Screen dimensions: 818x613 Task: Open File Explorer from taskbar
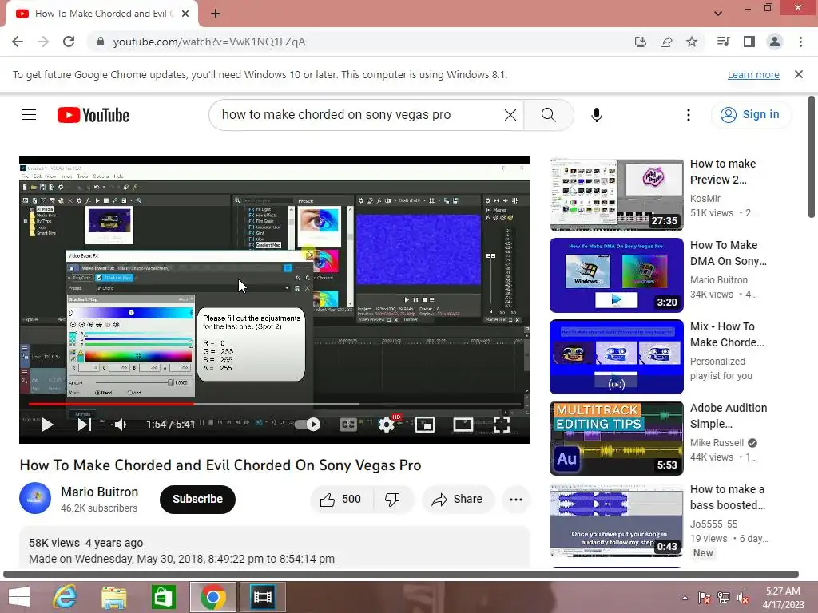pos(113,597)
